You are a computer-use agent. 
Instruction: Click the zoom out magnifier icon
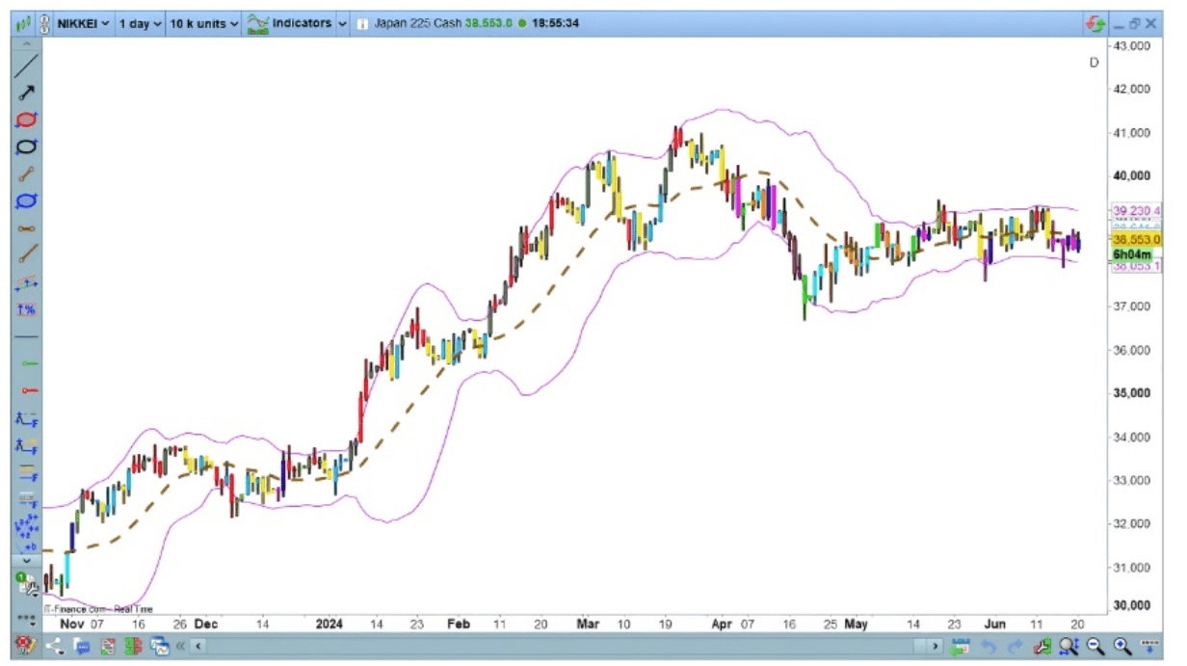(x=1095, y=647)
